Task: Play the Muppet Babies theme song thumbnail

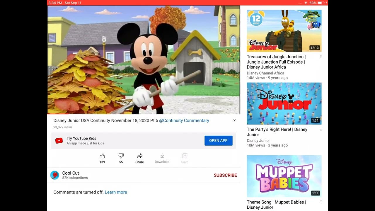Action: point(284,176)
